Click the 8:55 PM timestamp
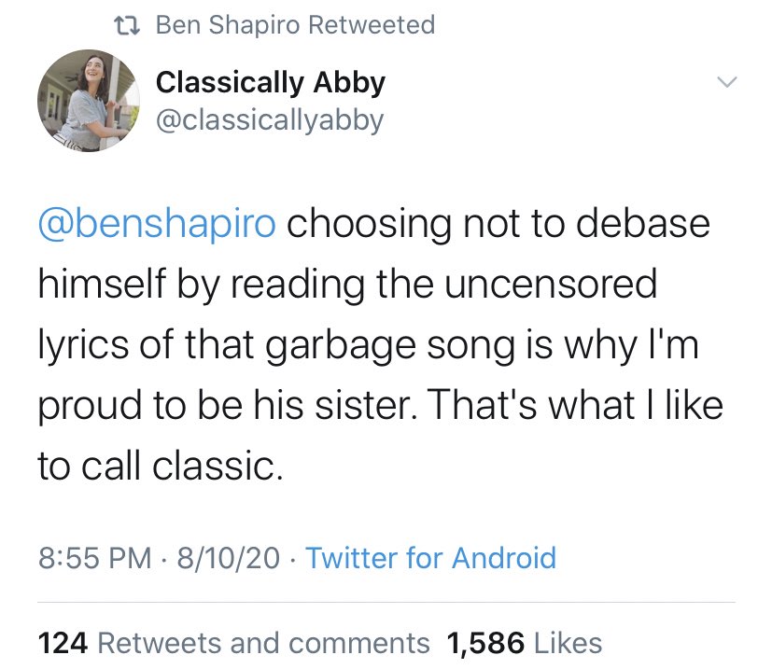772x669 pixels. [x=94, y=559]
